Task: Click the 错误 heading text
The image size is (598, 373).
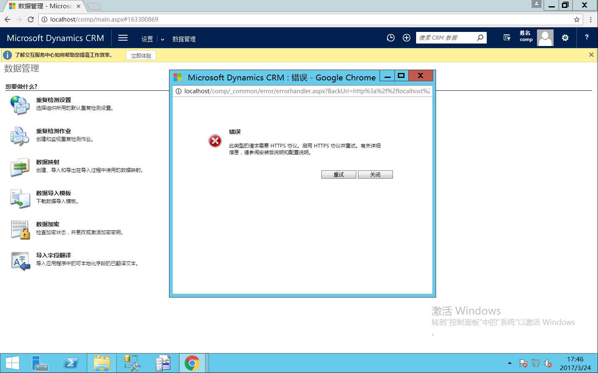Action: (x=235, y=132)
